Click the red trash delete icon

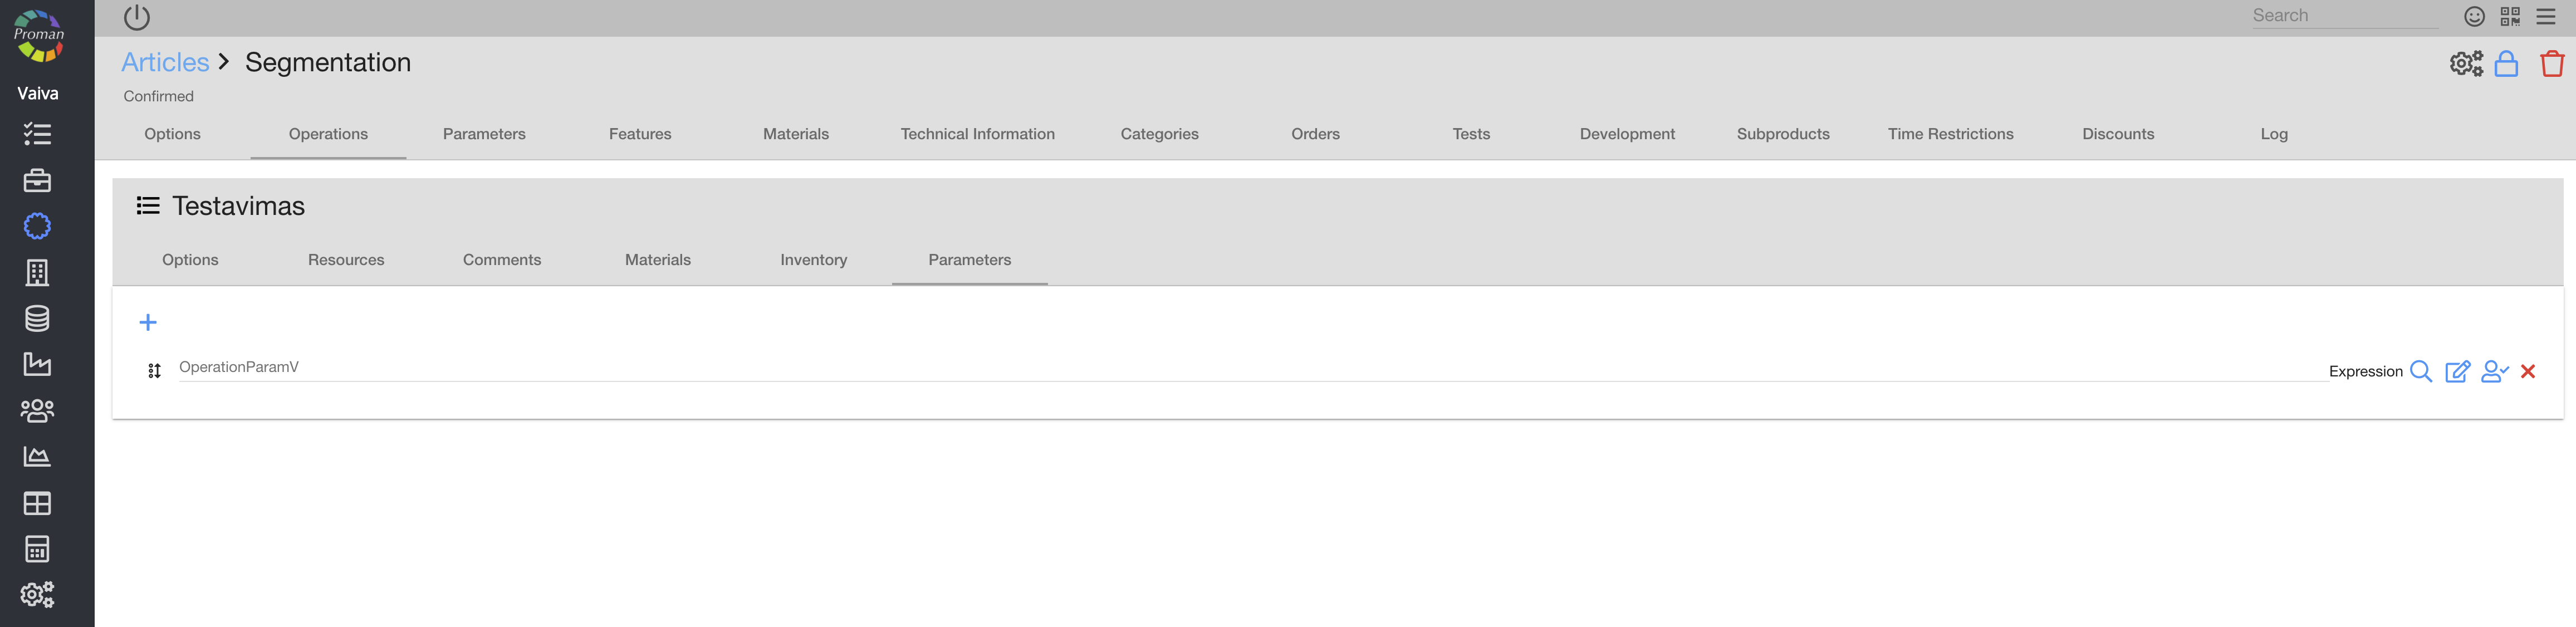(x=2551, y=64)
